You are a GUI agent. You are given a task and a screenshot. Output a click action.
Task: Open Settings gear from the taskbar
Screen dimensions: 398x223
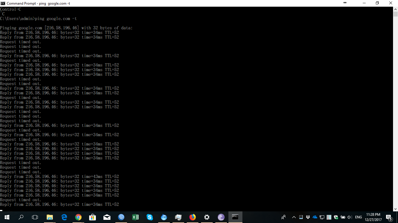pyautogui.click(x=207, y=217)
